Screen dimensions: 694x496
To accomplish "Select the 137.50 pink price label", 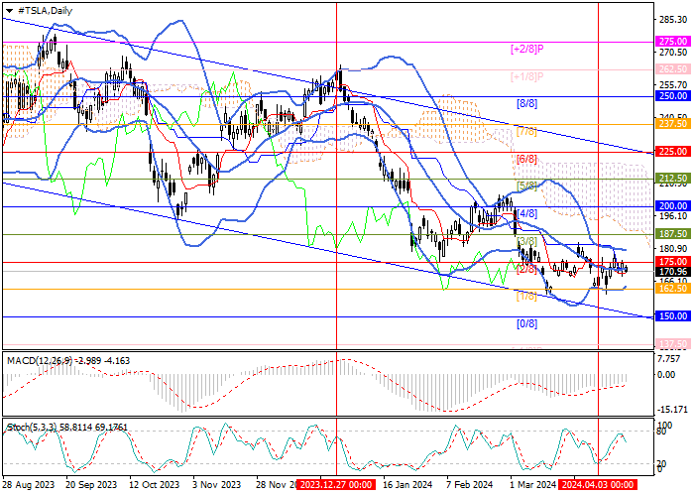I will click(x=673, y=343).
